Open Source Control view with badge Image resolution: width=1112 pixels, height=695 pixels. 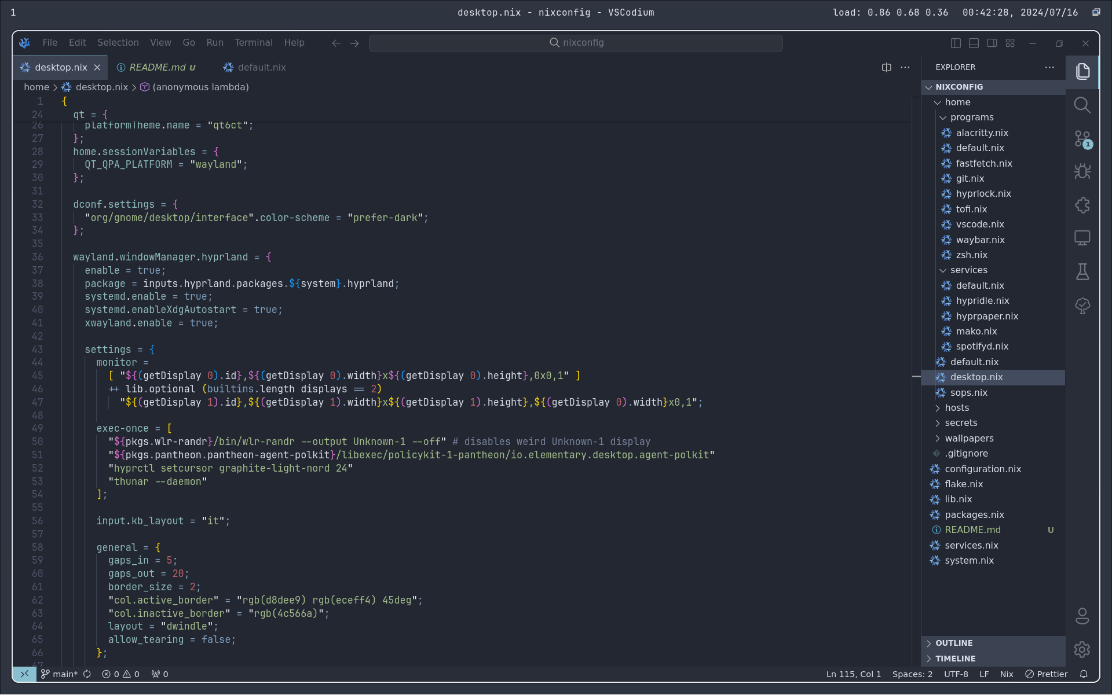click(1082, 139)
